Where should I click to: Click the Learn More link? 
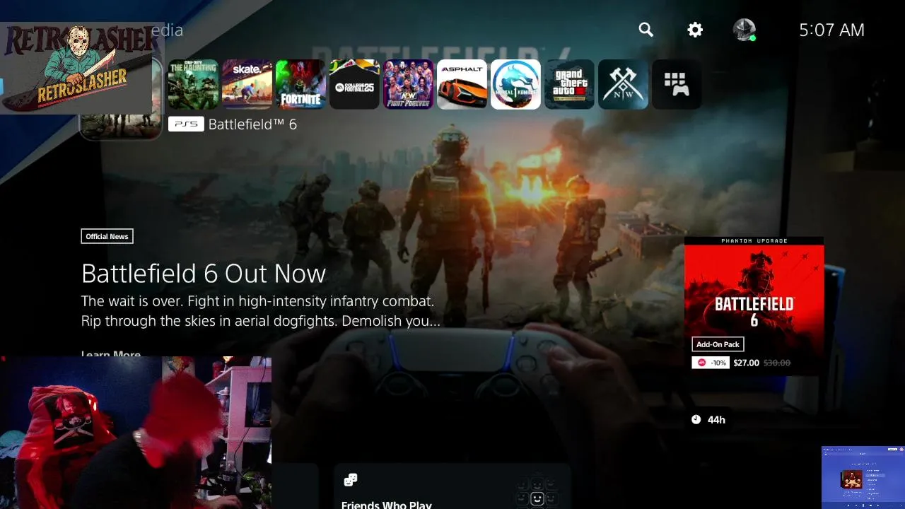coord(111,353)
